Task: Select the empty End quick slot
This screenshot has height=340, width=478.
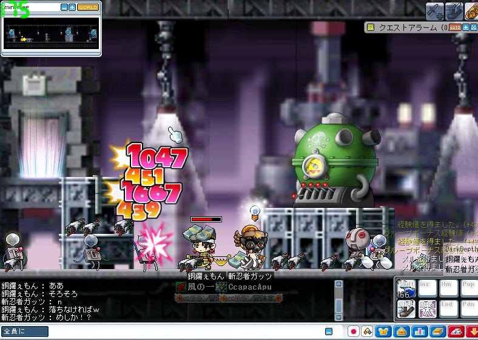Action: pyautogui.click(x=448, y=309)
